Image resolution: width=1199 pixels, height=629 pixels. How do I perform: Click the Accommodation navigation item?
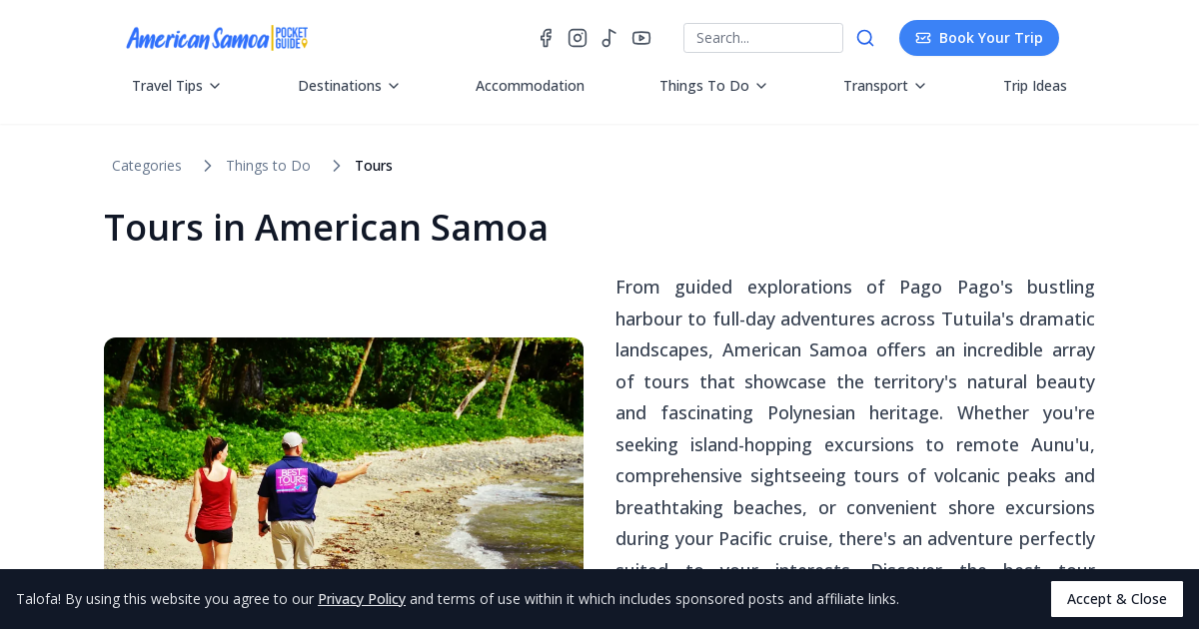tap(530, 86)
